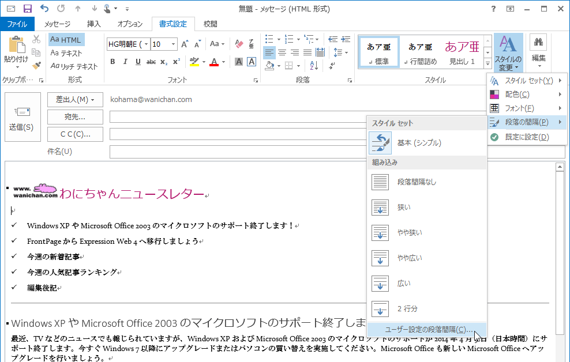Click the 宛先... button

(x=75, y=117)
